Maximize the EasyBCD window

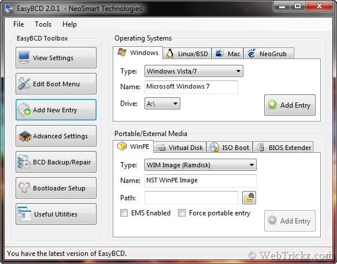coord(298,6)
